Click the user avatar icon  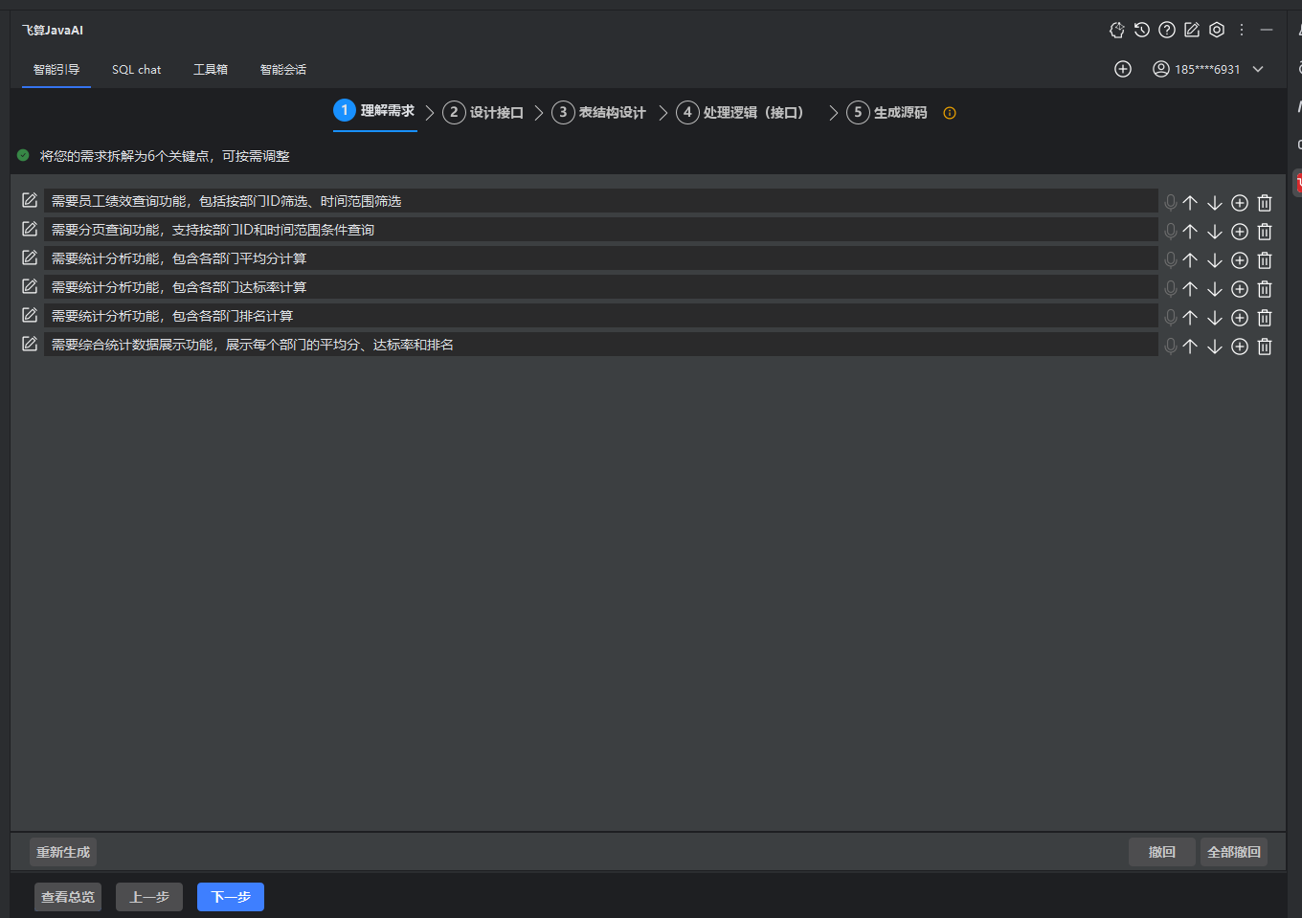point(1161,69)
